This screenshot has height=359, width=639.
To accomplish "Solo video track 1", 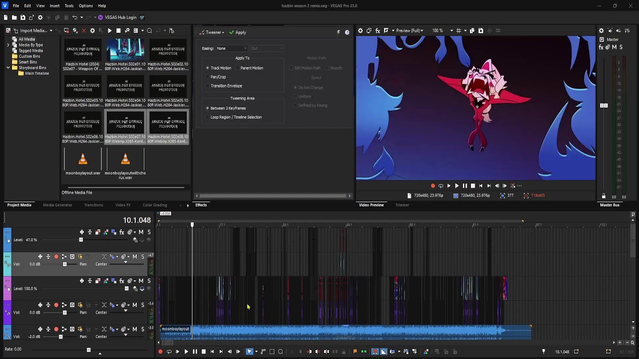I will tap(149, 232).
